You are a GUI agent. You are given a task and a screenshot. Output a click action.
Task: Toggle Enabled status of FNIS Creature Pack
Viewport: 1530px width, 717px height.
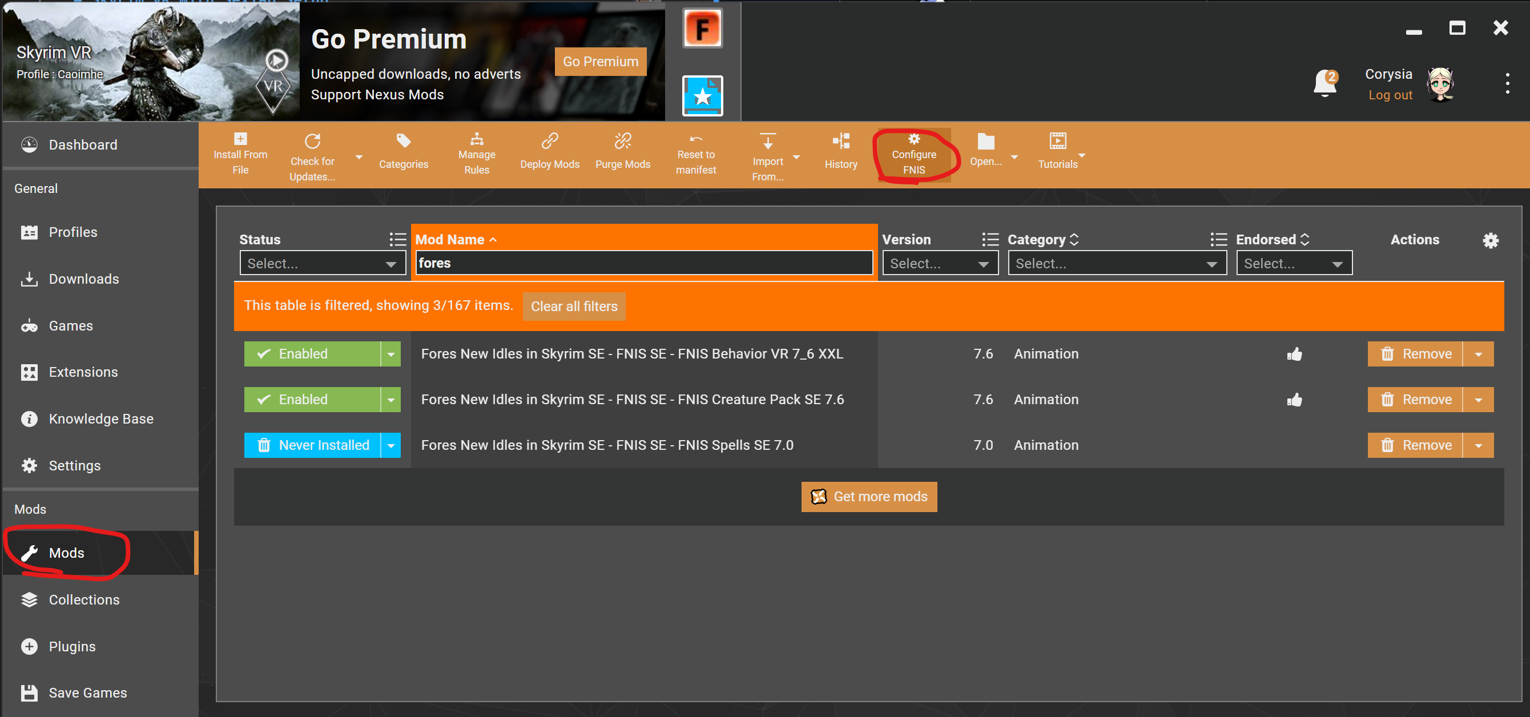pyautogui.click(x=312, y=400)
